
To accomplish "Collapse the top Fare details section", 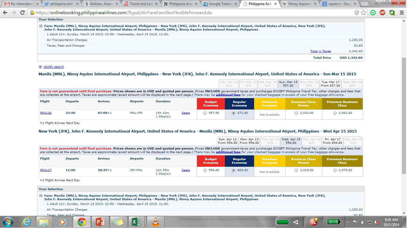I will 41,26.
